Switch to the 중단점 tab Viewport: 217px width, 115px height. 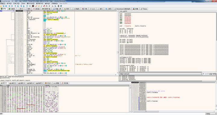(x=36, y=9)
